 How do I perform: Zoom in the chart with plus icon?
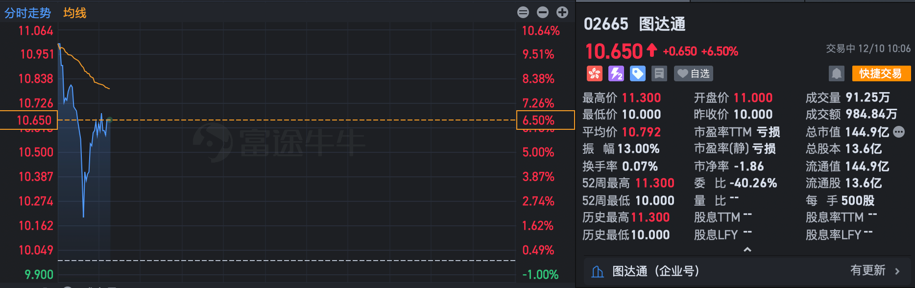click(562, 12)
